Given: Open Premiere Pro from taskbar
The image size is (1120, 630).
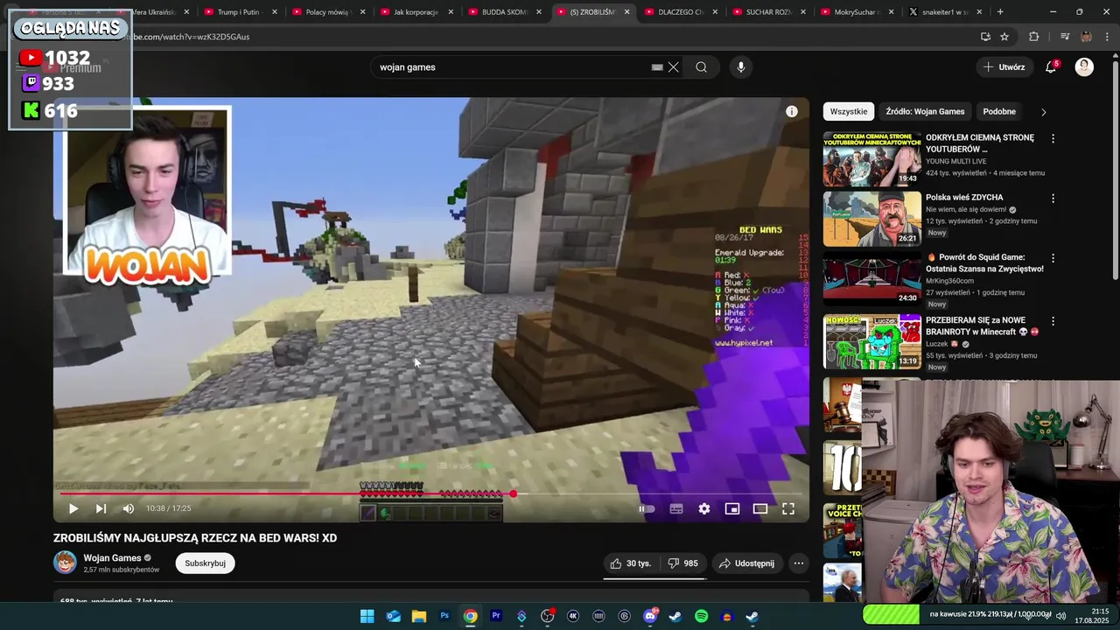Looking at the screenshot, I should 496,616.
